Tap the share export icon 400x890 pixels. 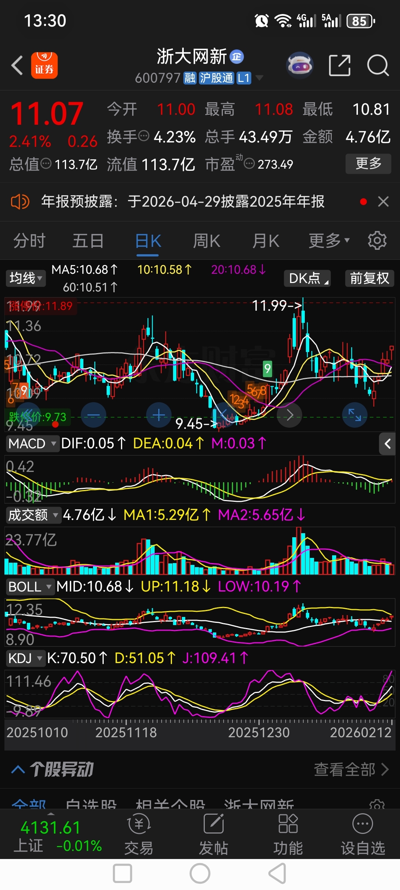[339, 65]
